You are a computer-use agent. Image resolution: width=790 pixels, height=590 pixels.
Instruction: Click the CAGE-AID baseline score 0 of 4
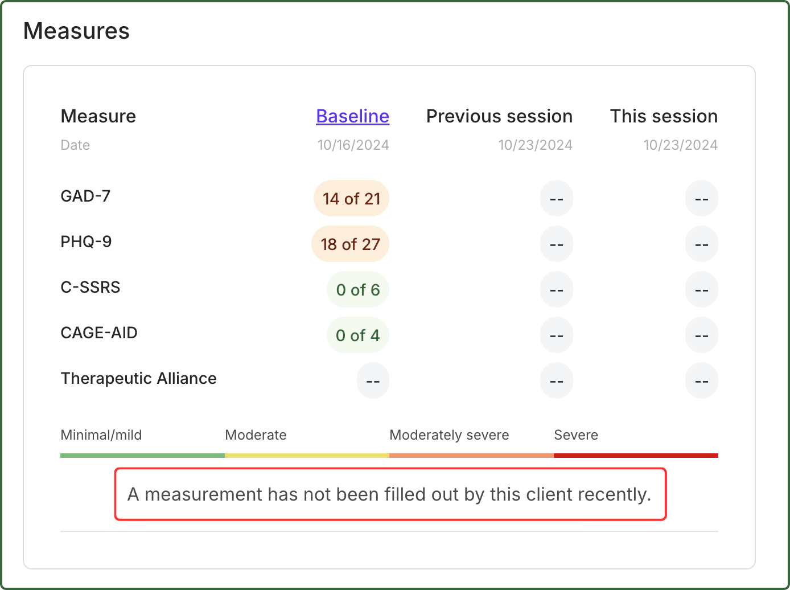point(357,335)
